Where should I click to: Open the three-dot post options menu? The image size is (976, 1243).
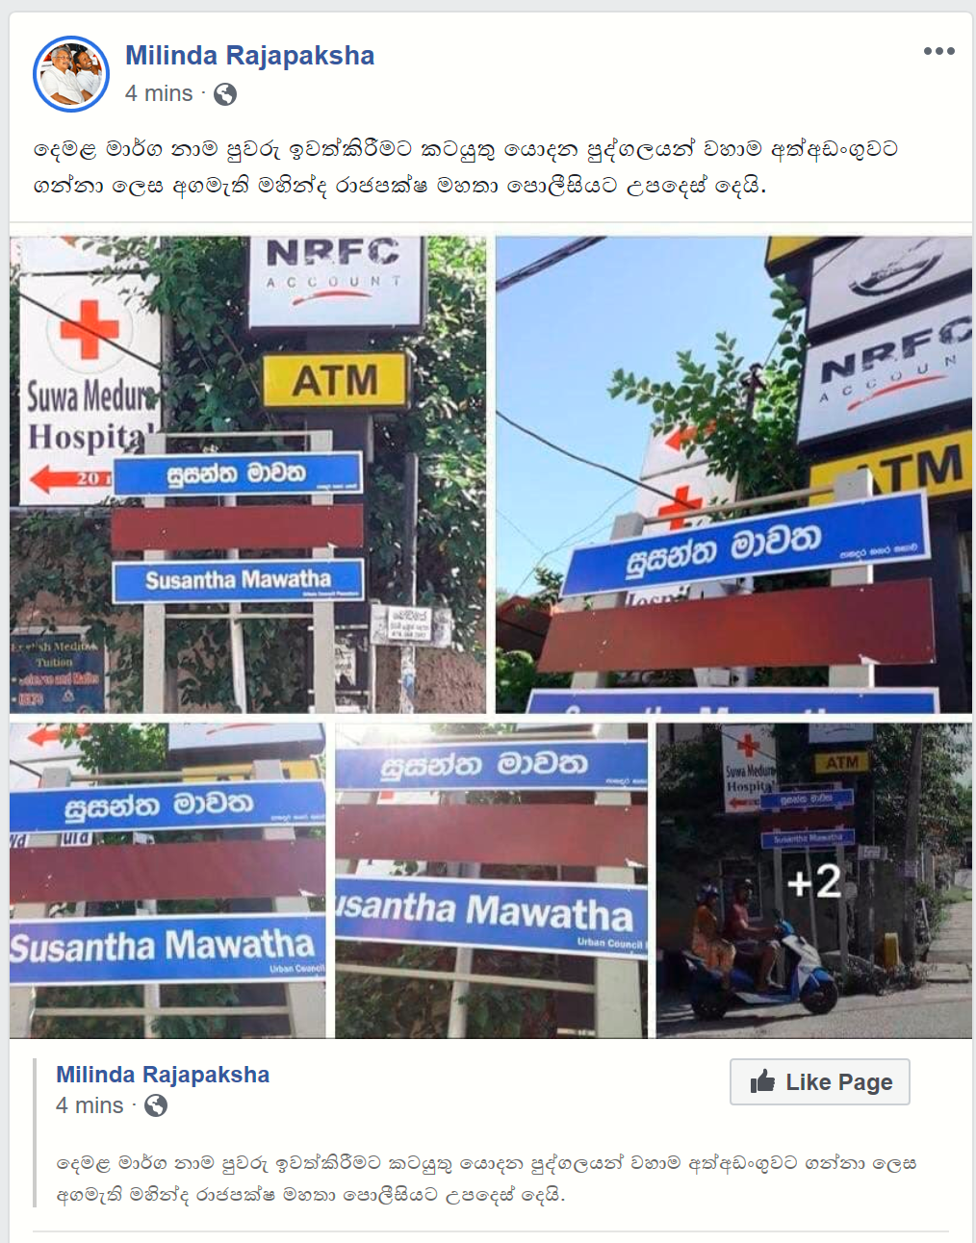(x=938, y=51)
